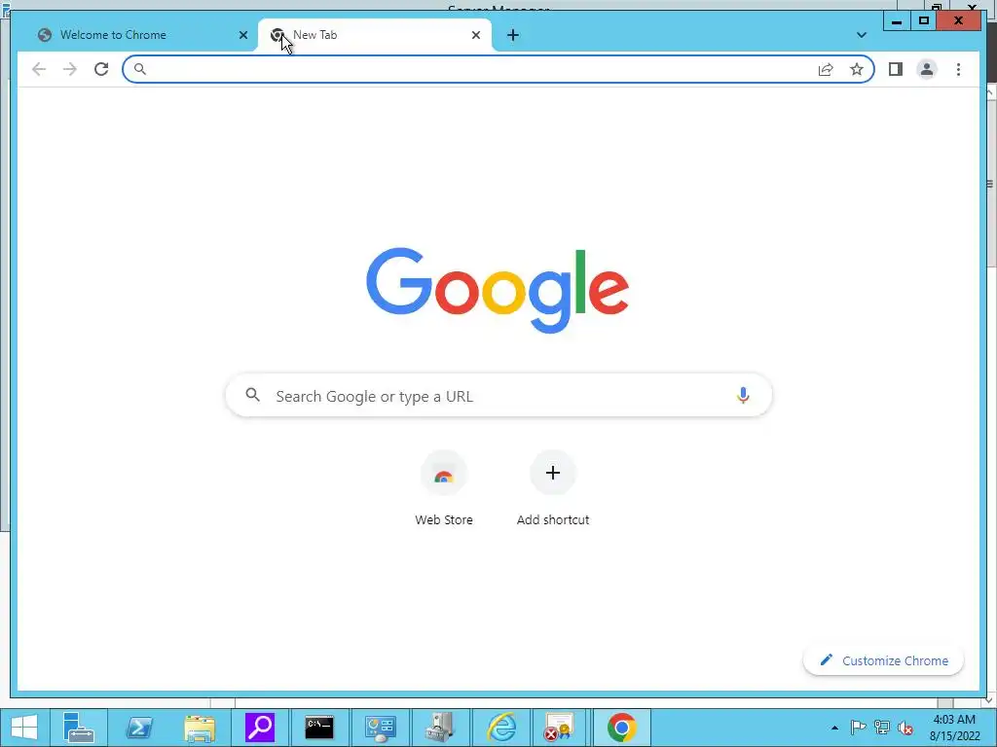Open the side panel icon

coord(896,69)
